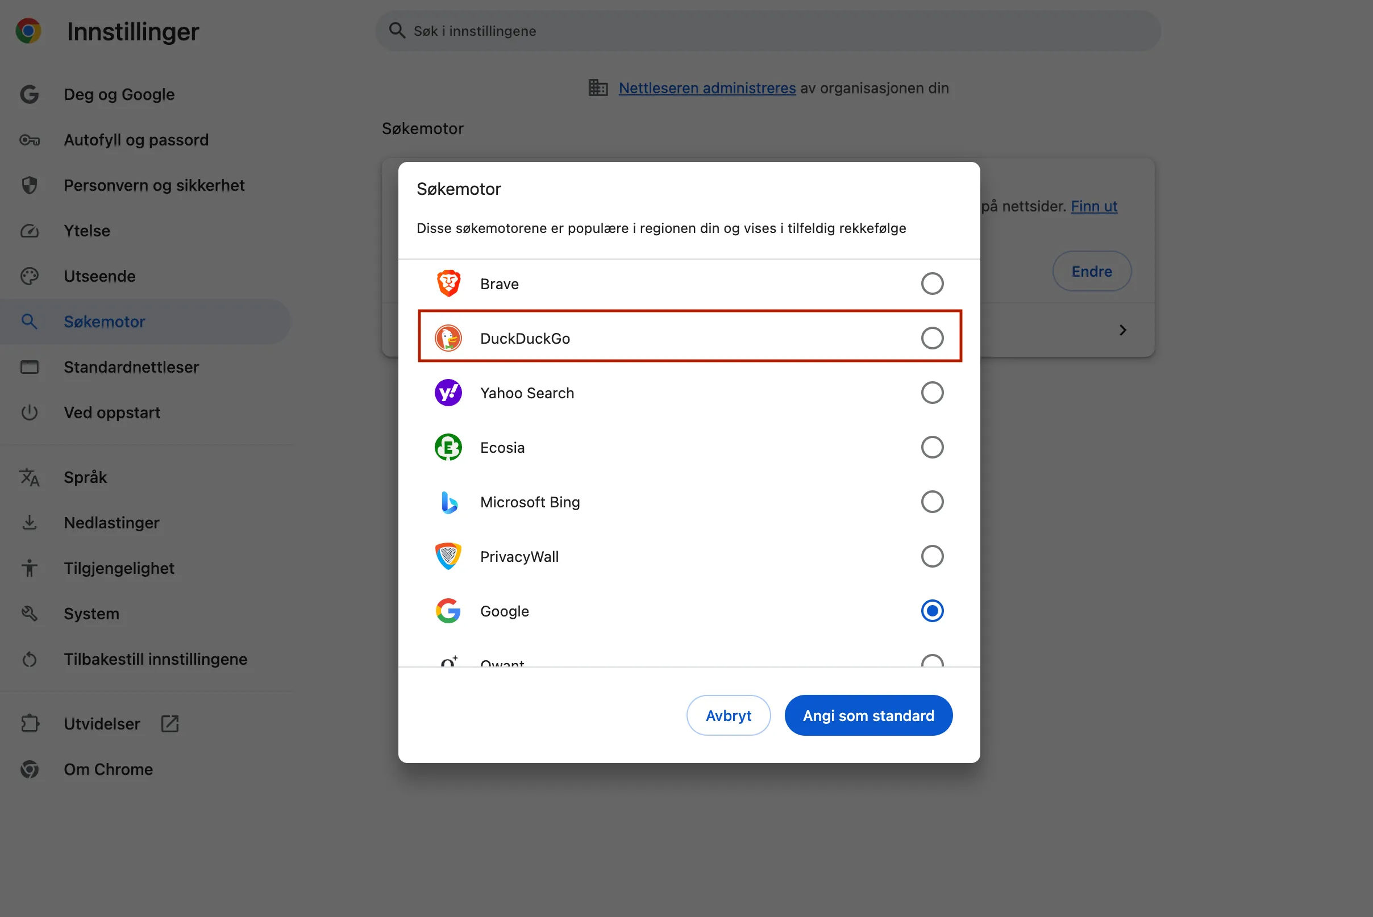This screenshot has height=917, width=1373.
Task: Click the DuckDuckGo duck logo icon
Action: click(448, 338)
